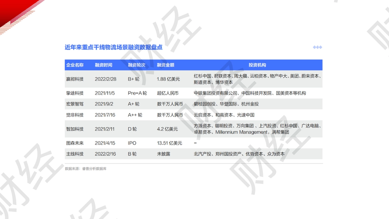Select the 1.88 亿美元 amount cell
This screenshot has height=219, width=389.
coord(168,79)
